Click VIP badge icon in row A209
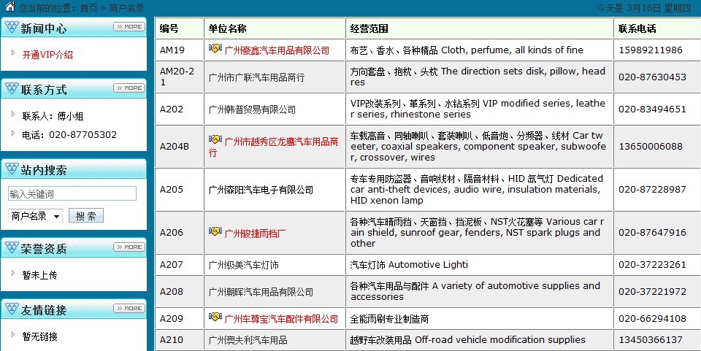701x351 pixels. [215, 317]
